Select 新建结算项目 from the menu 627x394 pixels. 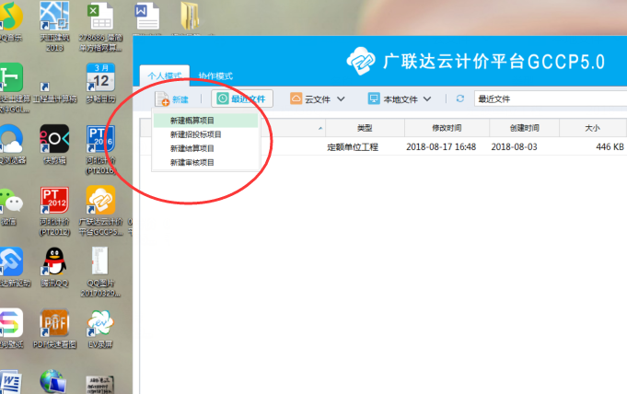205,148
